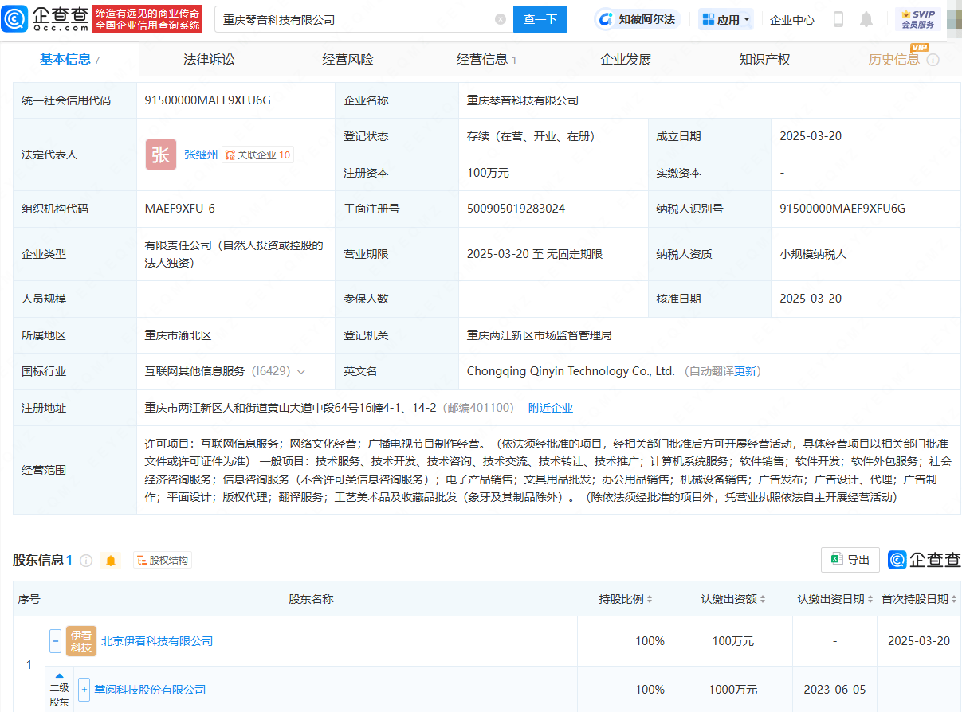Click the 成立日期 value 2025-03-20
Image resolution: width=962 pixels, height=712 pixels.
coord(811,136)
